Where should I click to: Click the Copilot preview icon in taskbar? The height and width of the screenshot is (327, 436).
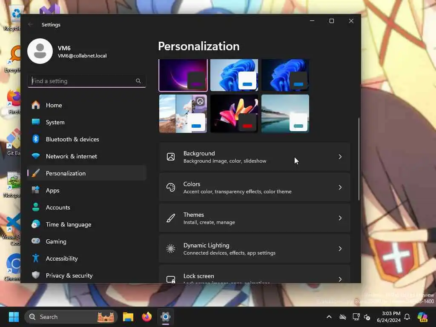pos(422,317)
